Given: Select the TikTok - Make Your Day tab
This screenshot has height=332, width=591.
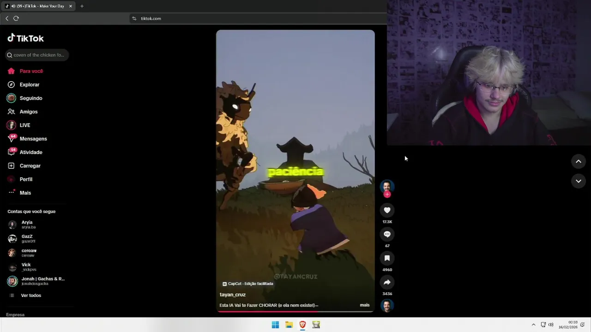Looking at the screenshot, I should pyautogui.click(x=39, y=6).
